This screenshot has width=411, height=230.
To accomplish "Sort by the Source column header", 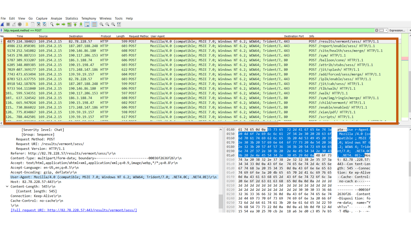I will point(43,36).
